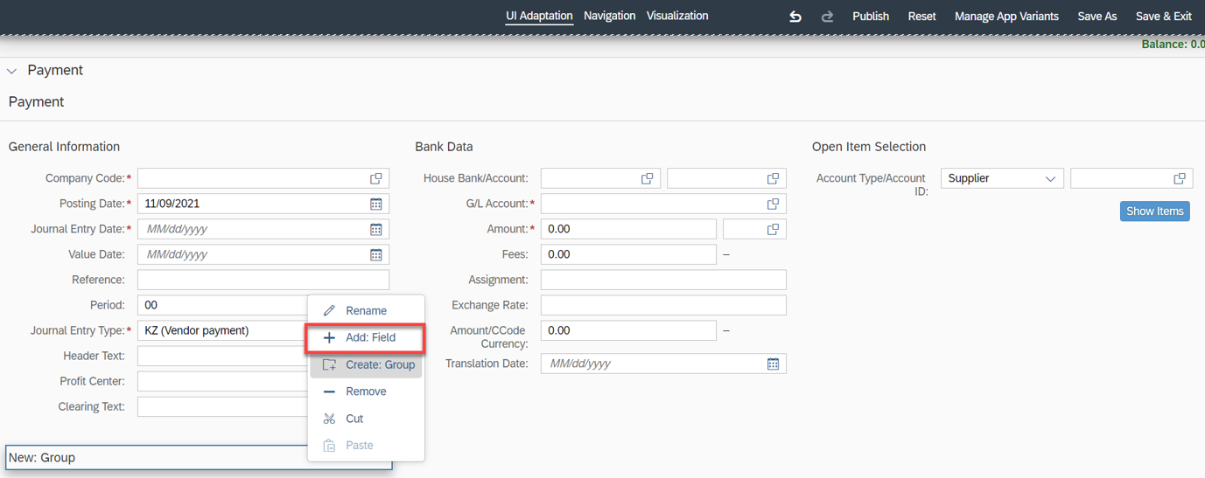Click the Show Items button

[x=1154, y=211]
